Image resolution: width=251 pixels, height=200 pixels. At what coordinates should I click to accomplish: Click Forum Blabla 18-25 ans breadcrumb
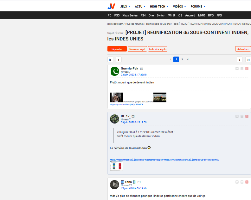[158, 24]
